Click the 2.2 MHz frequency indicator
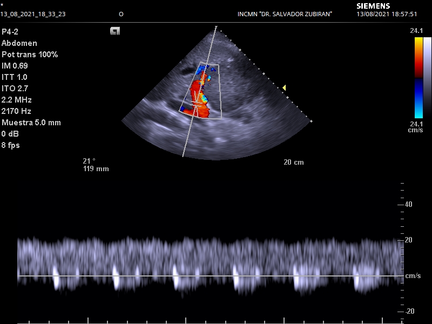 17,100
